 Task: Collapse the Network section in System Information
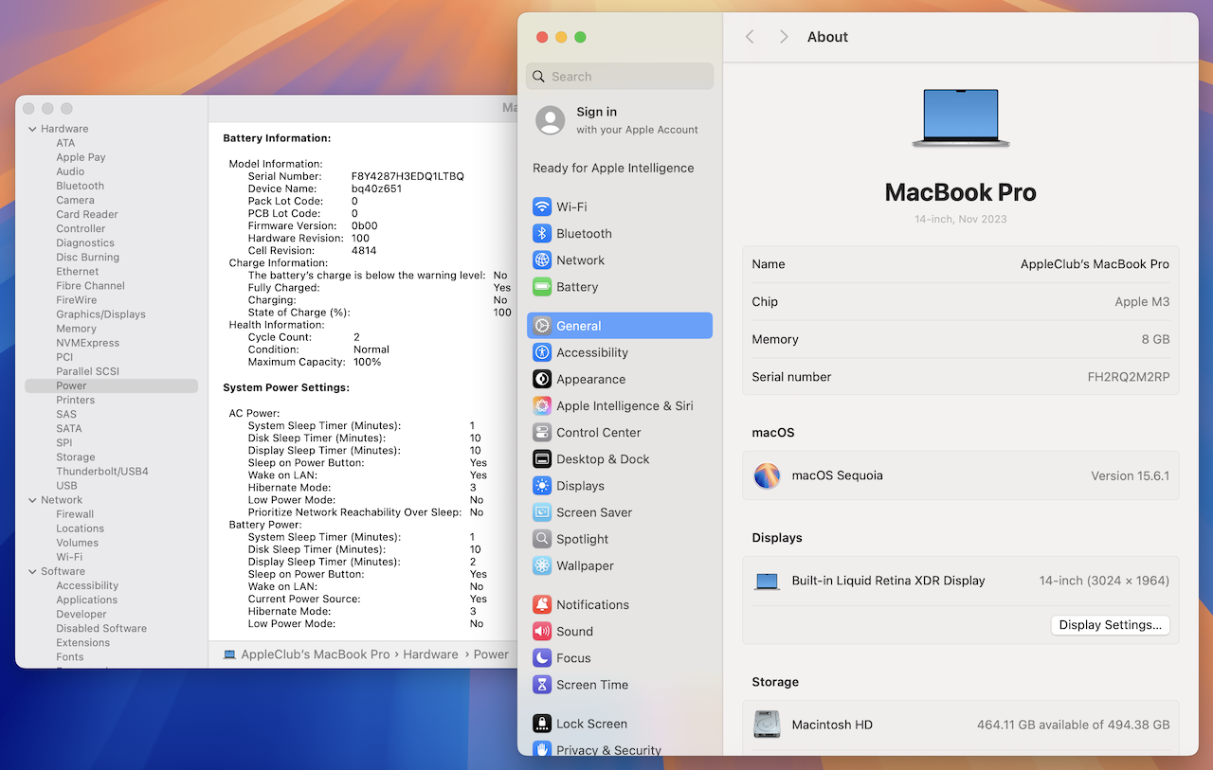pyautogui.click(x=32, y=500)
